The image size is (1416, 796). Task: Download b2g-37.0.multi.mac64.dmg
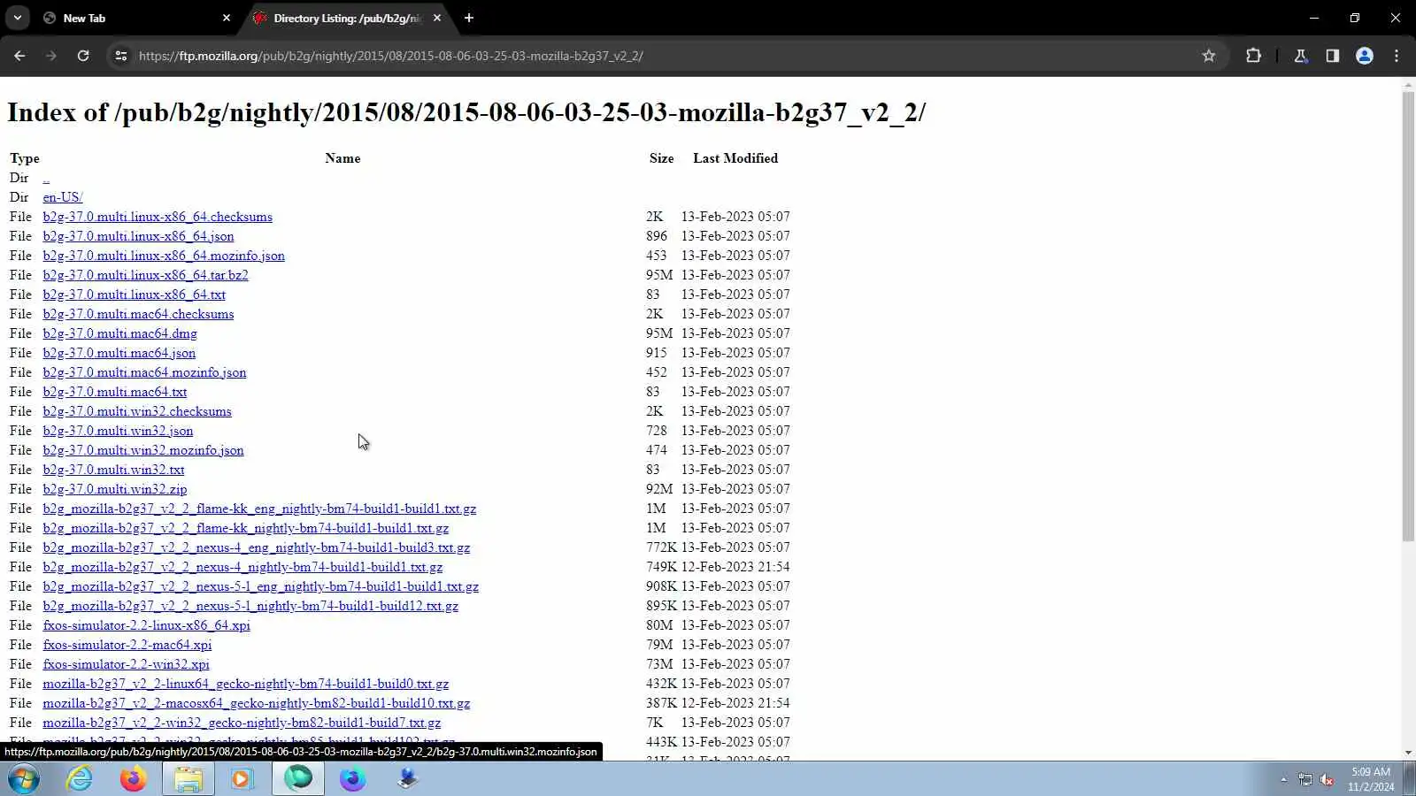coord(119,333)
